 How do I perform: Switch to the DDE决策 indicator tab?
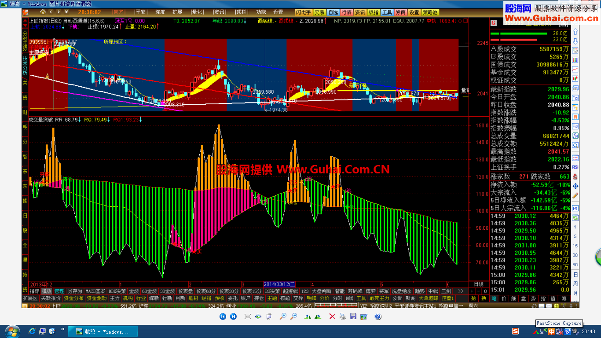pos(117,291)
